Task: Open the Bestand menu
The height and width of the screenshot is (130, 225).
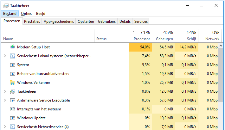Action: click(10, 14)
